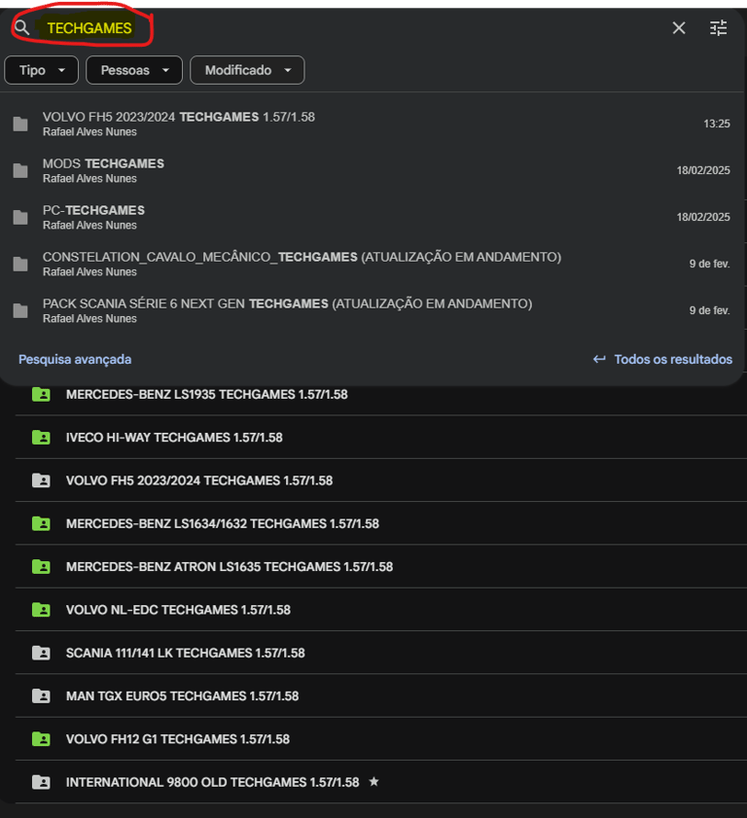Click Rafael Alves Nunes under MODS TECHGAMES
The image size is (747, 818).
89,178
